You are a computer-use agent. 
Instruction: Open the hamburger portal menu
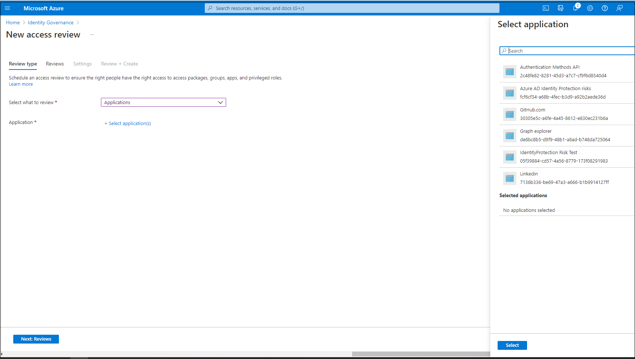7,8
